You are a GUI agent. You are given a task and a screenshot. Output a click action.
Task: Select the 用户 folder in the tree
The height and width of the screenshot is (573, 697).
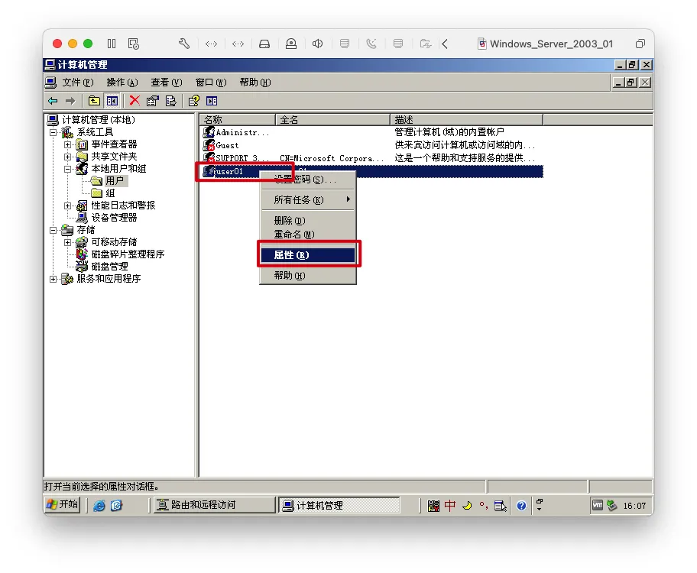pyautogui.click(x=115, y=181)
